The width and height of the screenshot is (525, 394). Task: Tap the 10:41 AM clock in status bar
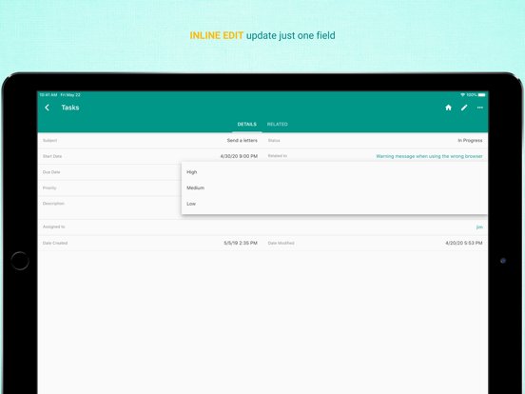click(49, 95)
